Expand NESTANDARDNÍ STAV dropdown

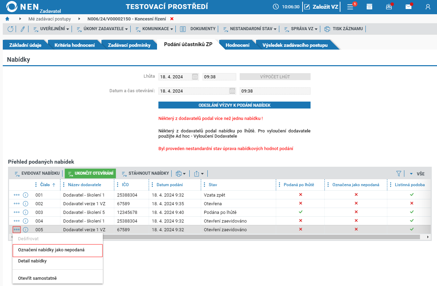(249, 29)
